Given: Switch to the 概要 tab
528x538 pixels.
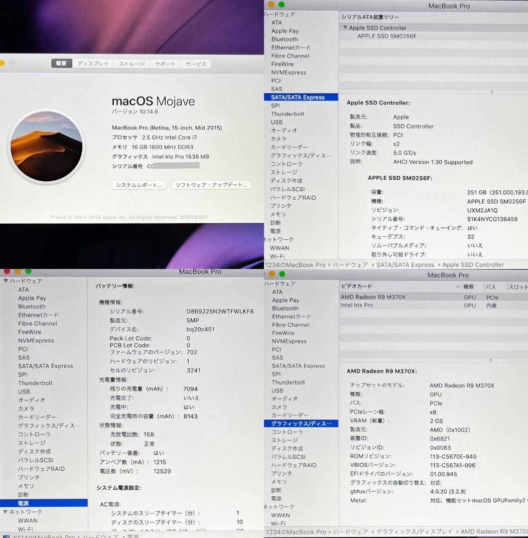Looking at the screenshot, I should click(x=61, y=63).
